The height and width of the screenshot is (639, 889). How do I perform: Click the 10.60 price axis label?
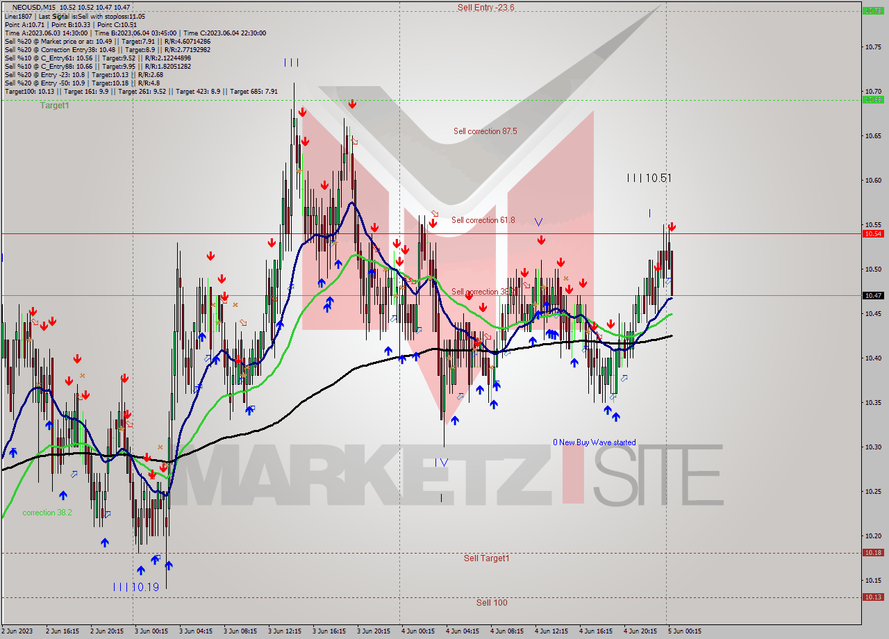[873, 180]
